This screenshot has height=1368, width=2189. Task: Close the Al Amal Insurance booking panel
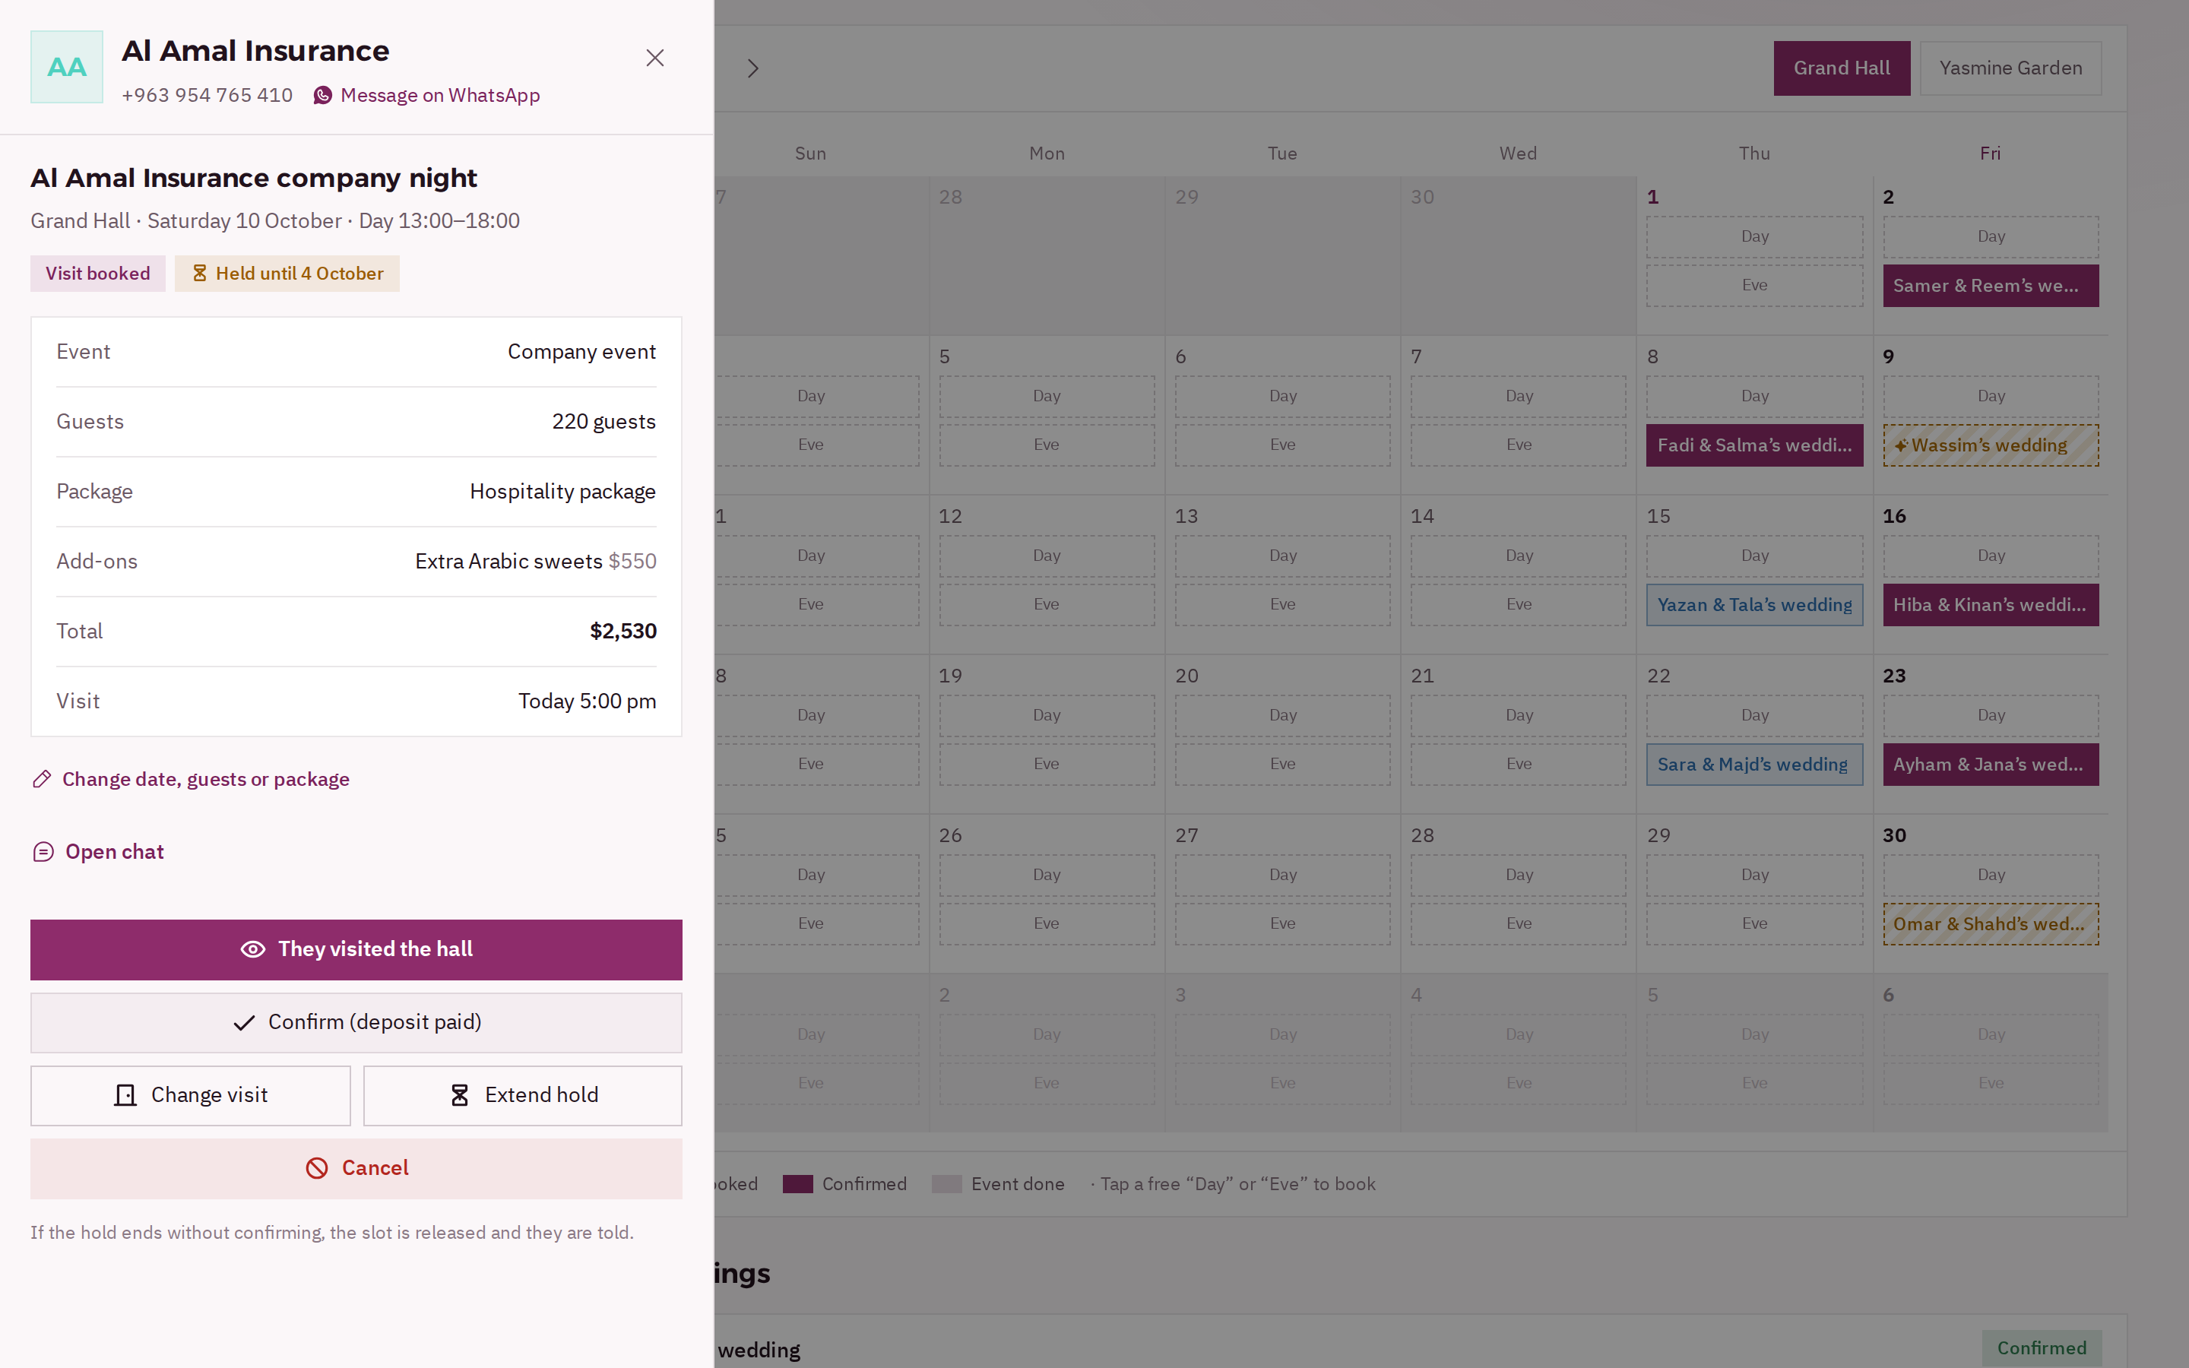click(x=655, y=58)
